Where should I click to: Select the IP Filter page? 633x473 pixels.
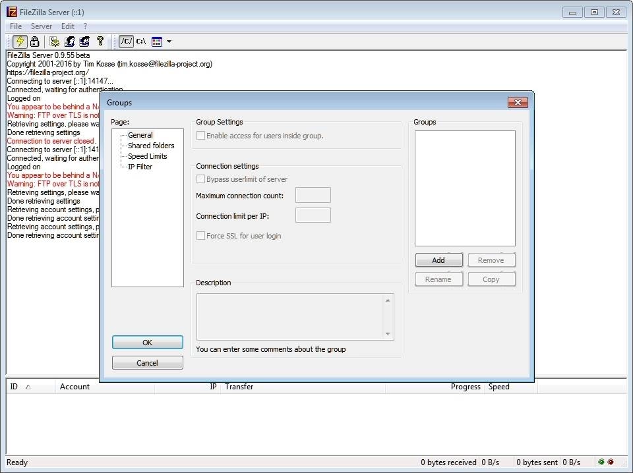pos(140,167)
